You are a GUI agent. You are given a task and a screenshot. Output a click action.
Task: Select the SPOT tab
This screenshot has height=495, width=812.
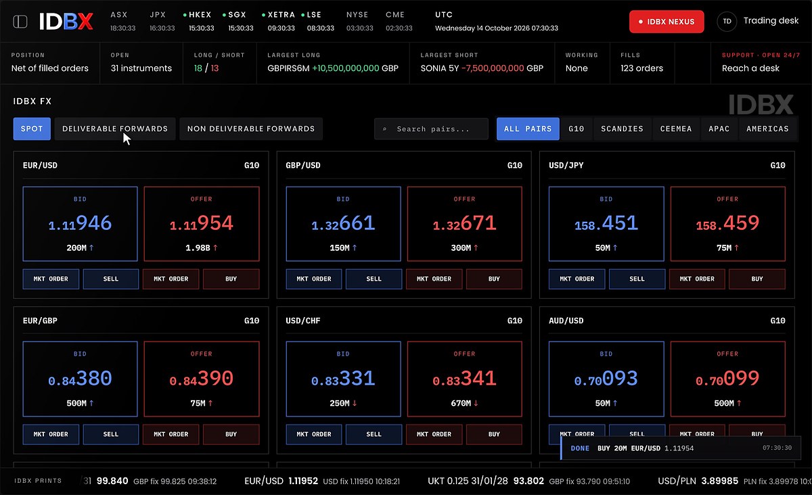(x=32, y=128)
